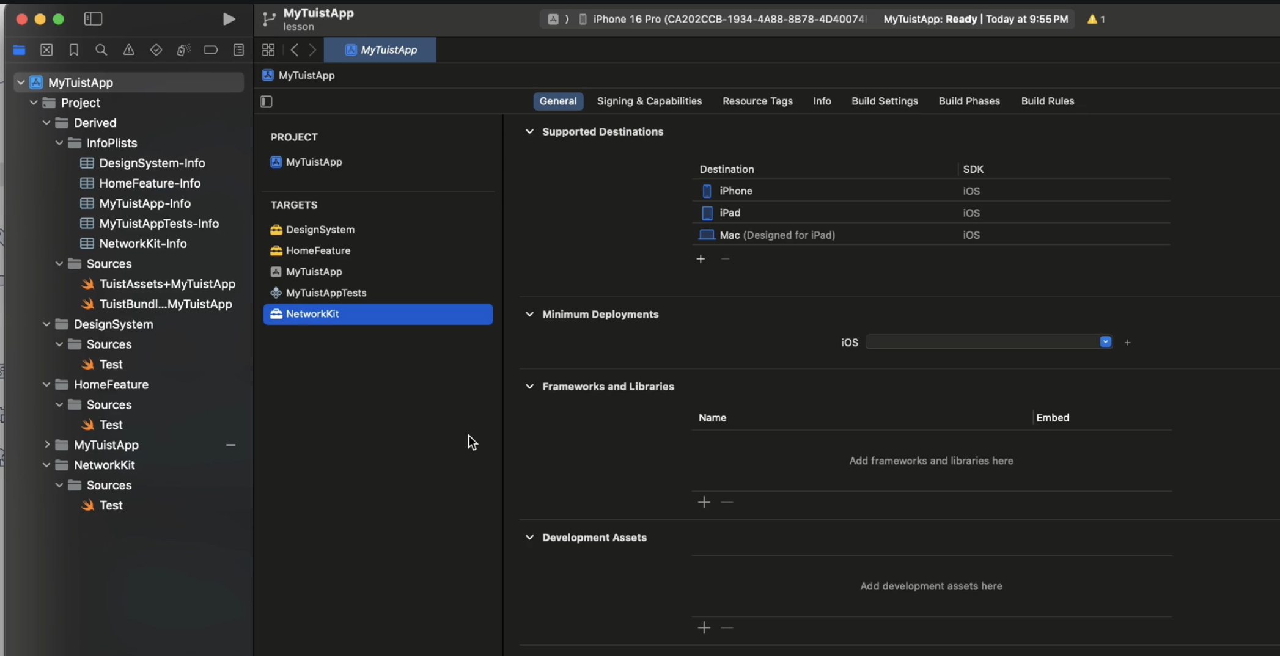Open the Source Control navigator icon
Viewport: 1280px width, 656px height.
(46, 50)
